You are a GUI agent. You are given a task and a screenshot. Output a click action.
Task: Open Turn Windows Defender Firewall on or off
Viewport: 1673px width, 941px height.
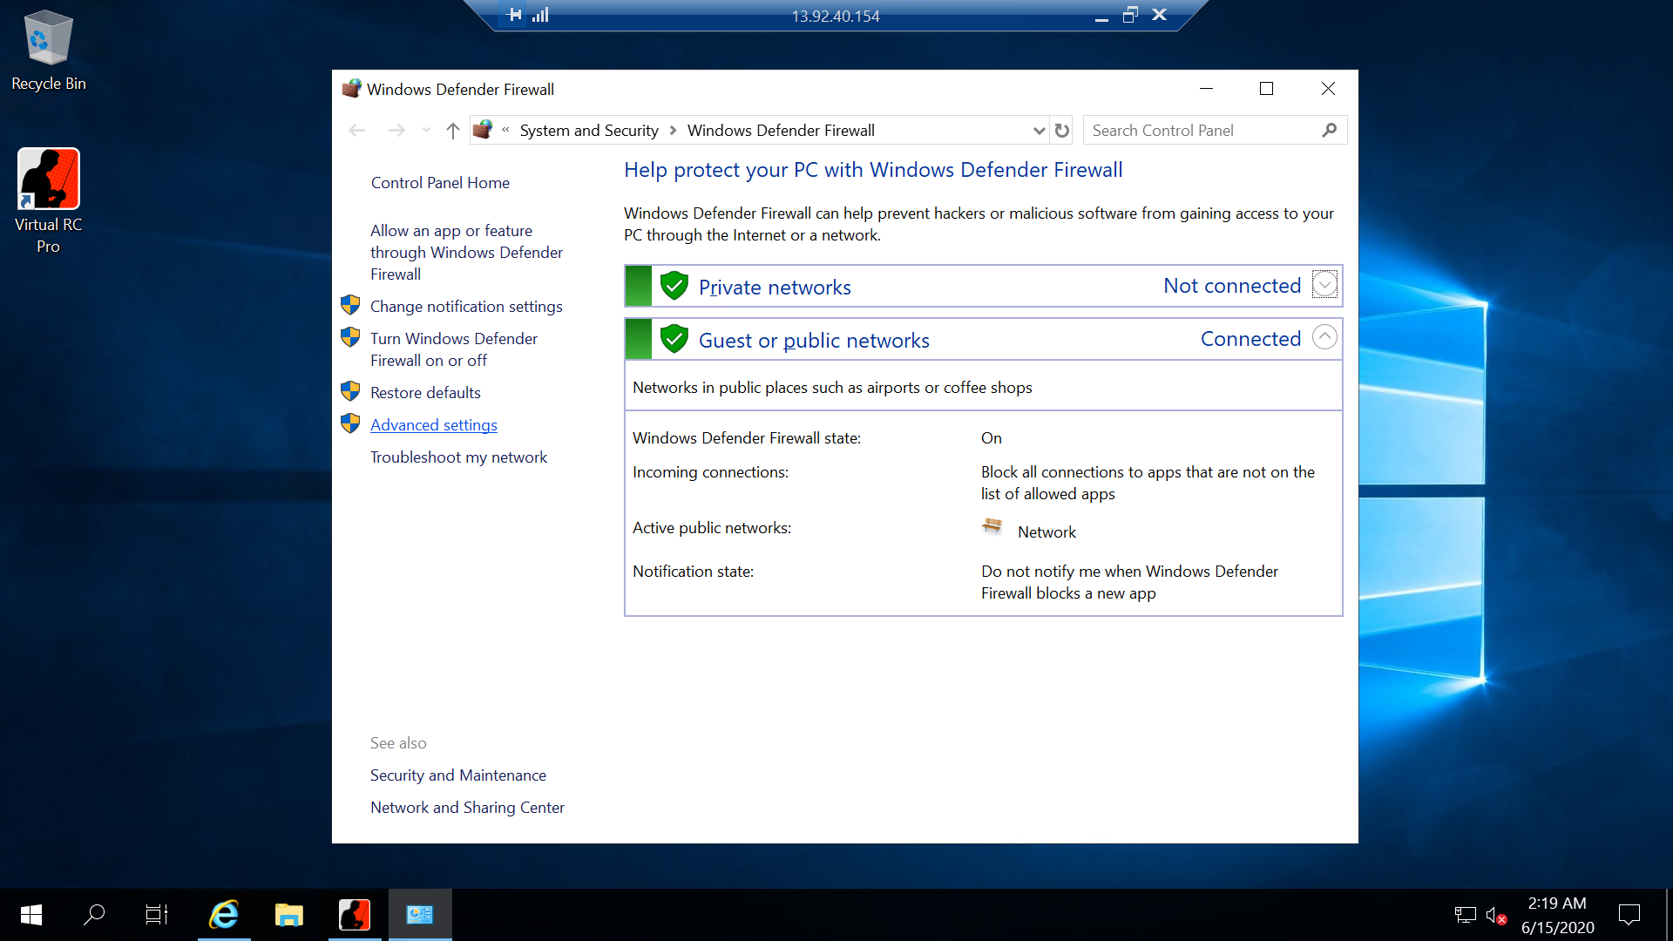coord(454,349)
